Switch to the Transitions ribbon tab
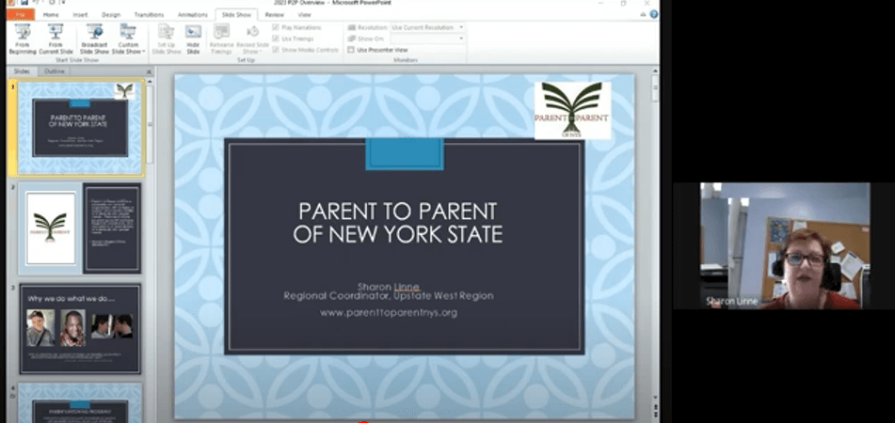This screenshot has width=895, height=423. pos(149,14)
